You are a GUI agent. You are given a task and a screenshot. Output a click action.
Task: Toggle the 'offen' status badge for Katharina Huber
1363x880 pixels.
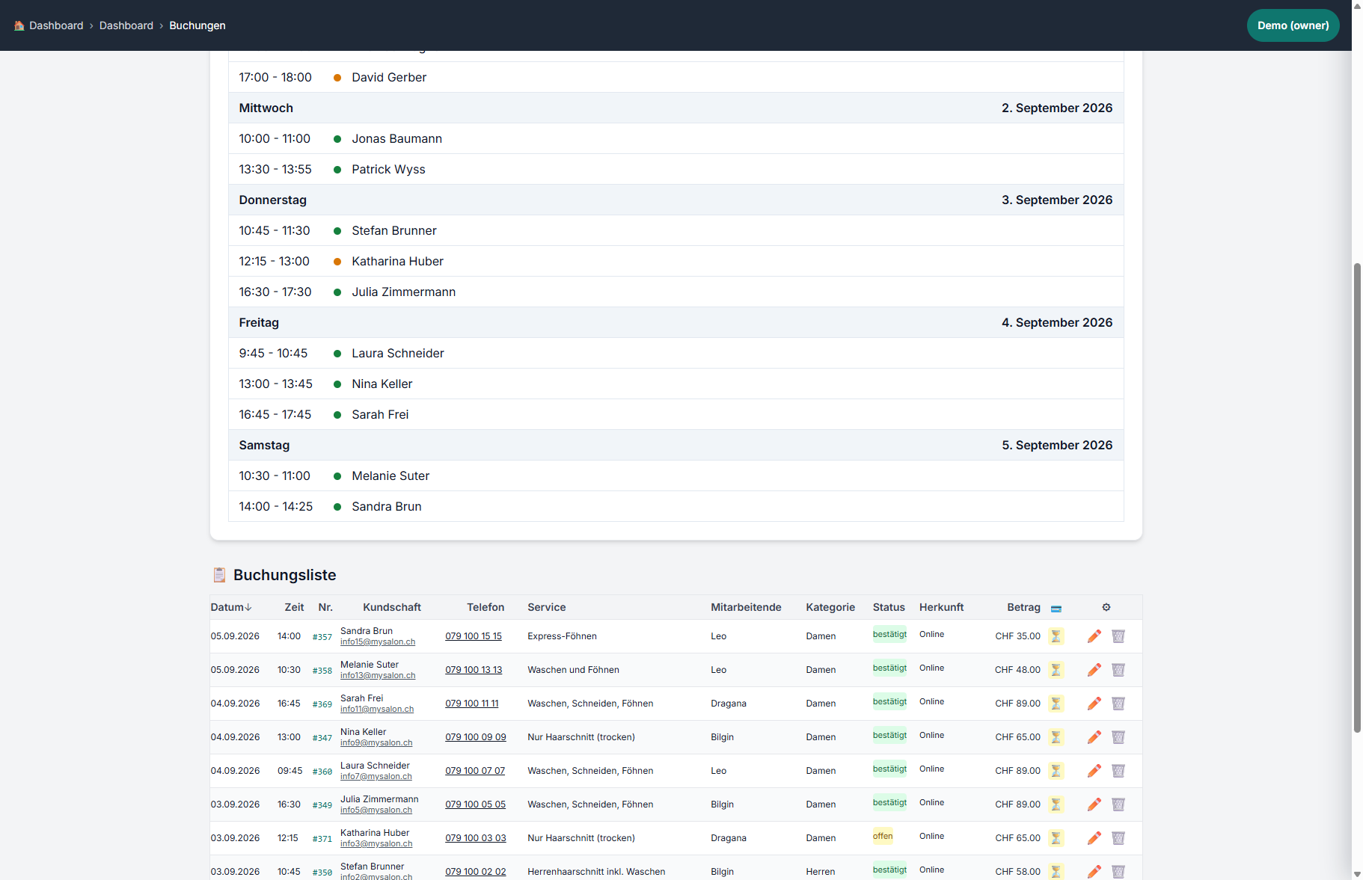coord(883,836)
